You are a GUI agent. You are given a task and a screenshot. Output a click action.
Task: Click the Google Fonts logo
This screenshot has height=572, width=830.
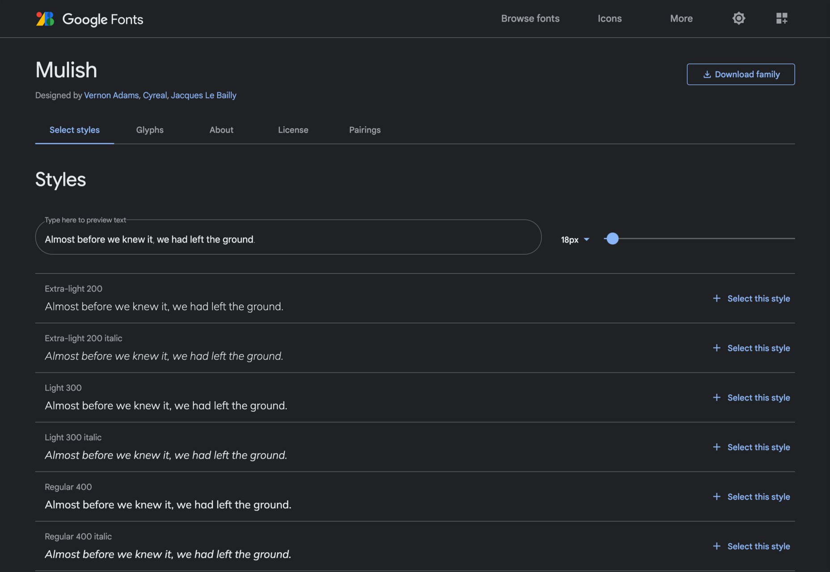pyautogui.click(x=89, y=19)
